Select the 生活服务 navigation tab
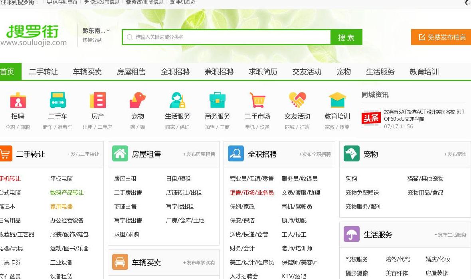The width and height of the screenshot is (471, 279). [x=380, y=72]
